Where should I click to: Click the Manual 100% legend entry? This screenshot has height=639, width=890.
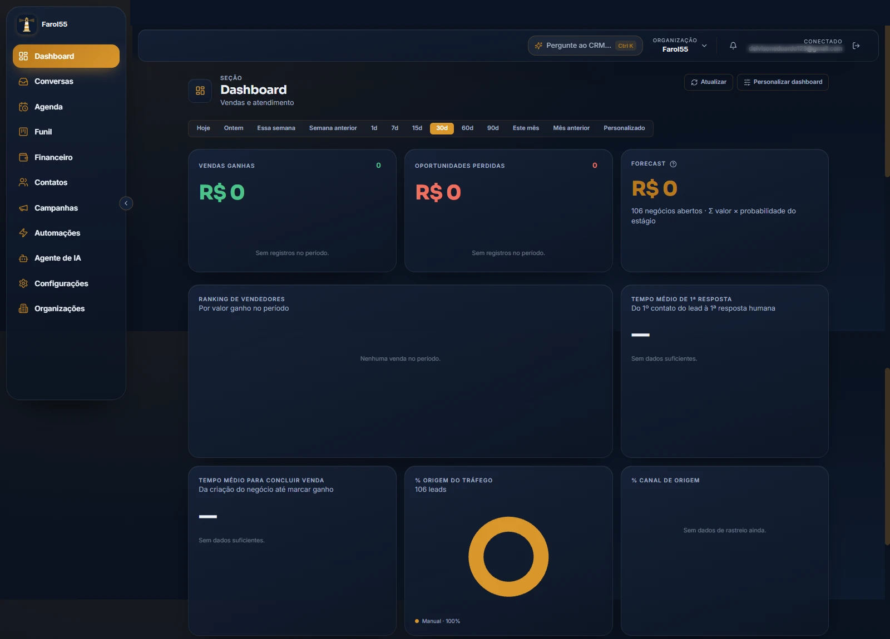tap(438, 621)
